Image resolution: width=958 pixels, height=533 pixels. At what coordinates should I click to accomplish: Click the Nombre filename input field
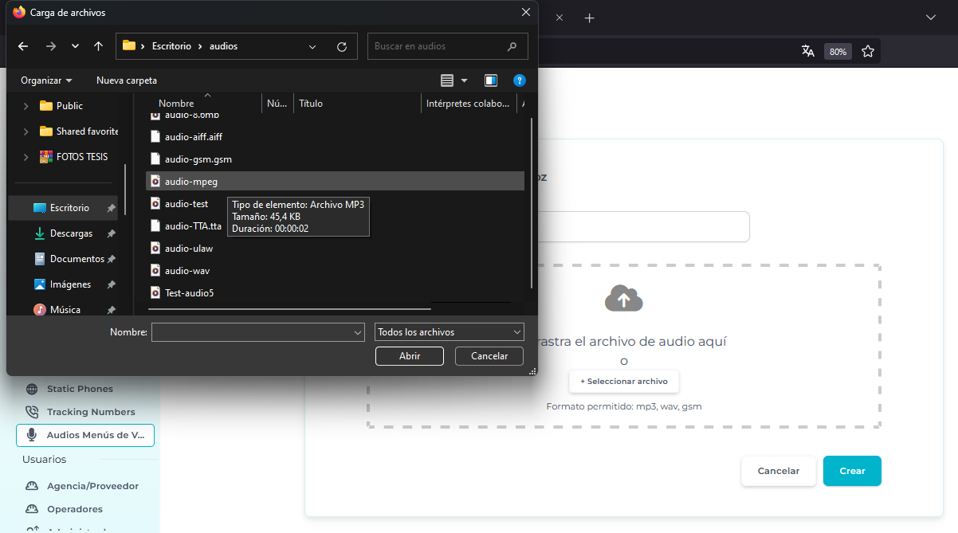pyautogui.click(x=251, y=332)
